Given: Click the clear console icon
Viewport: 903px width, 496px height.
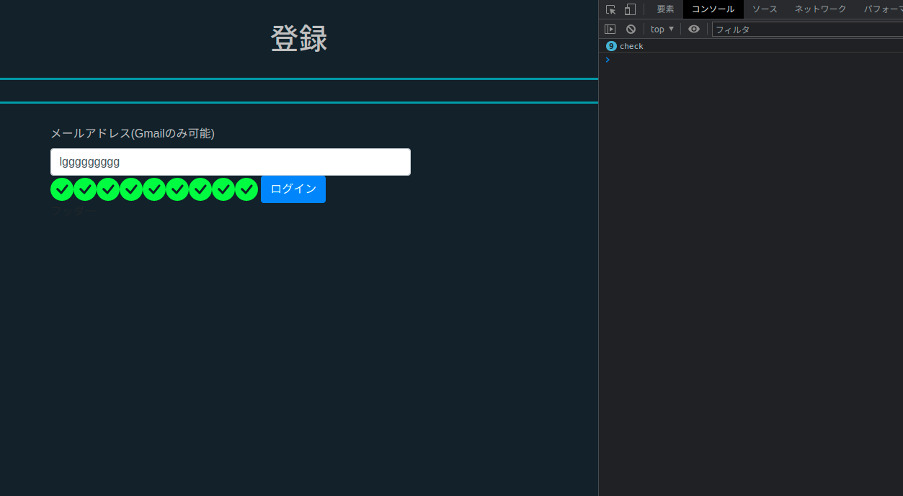Looking at the screenshot, I should [x=631, y=28].
